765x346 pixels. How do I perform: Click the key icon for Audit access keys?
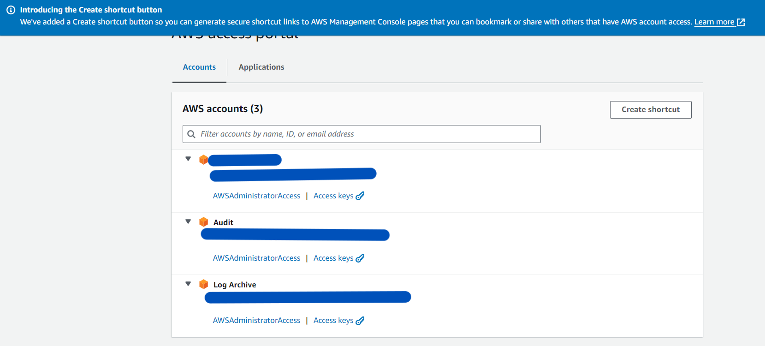coord(360,258)
